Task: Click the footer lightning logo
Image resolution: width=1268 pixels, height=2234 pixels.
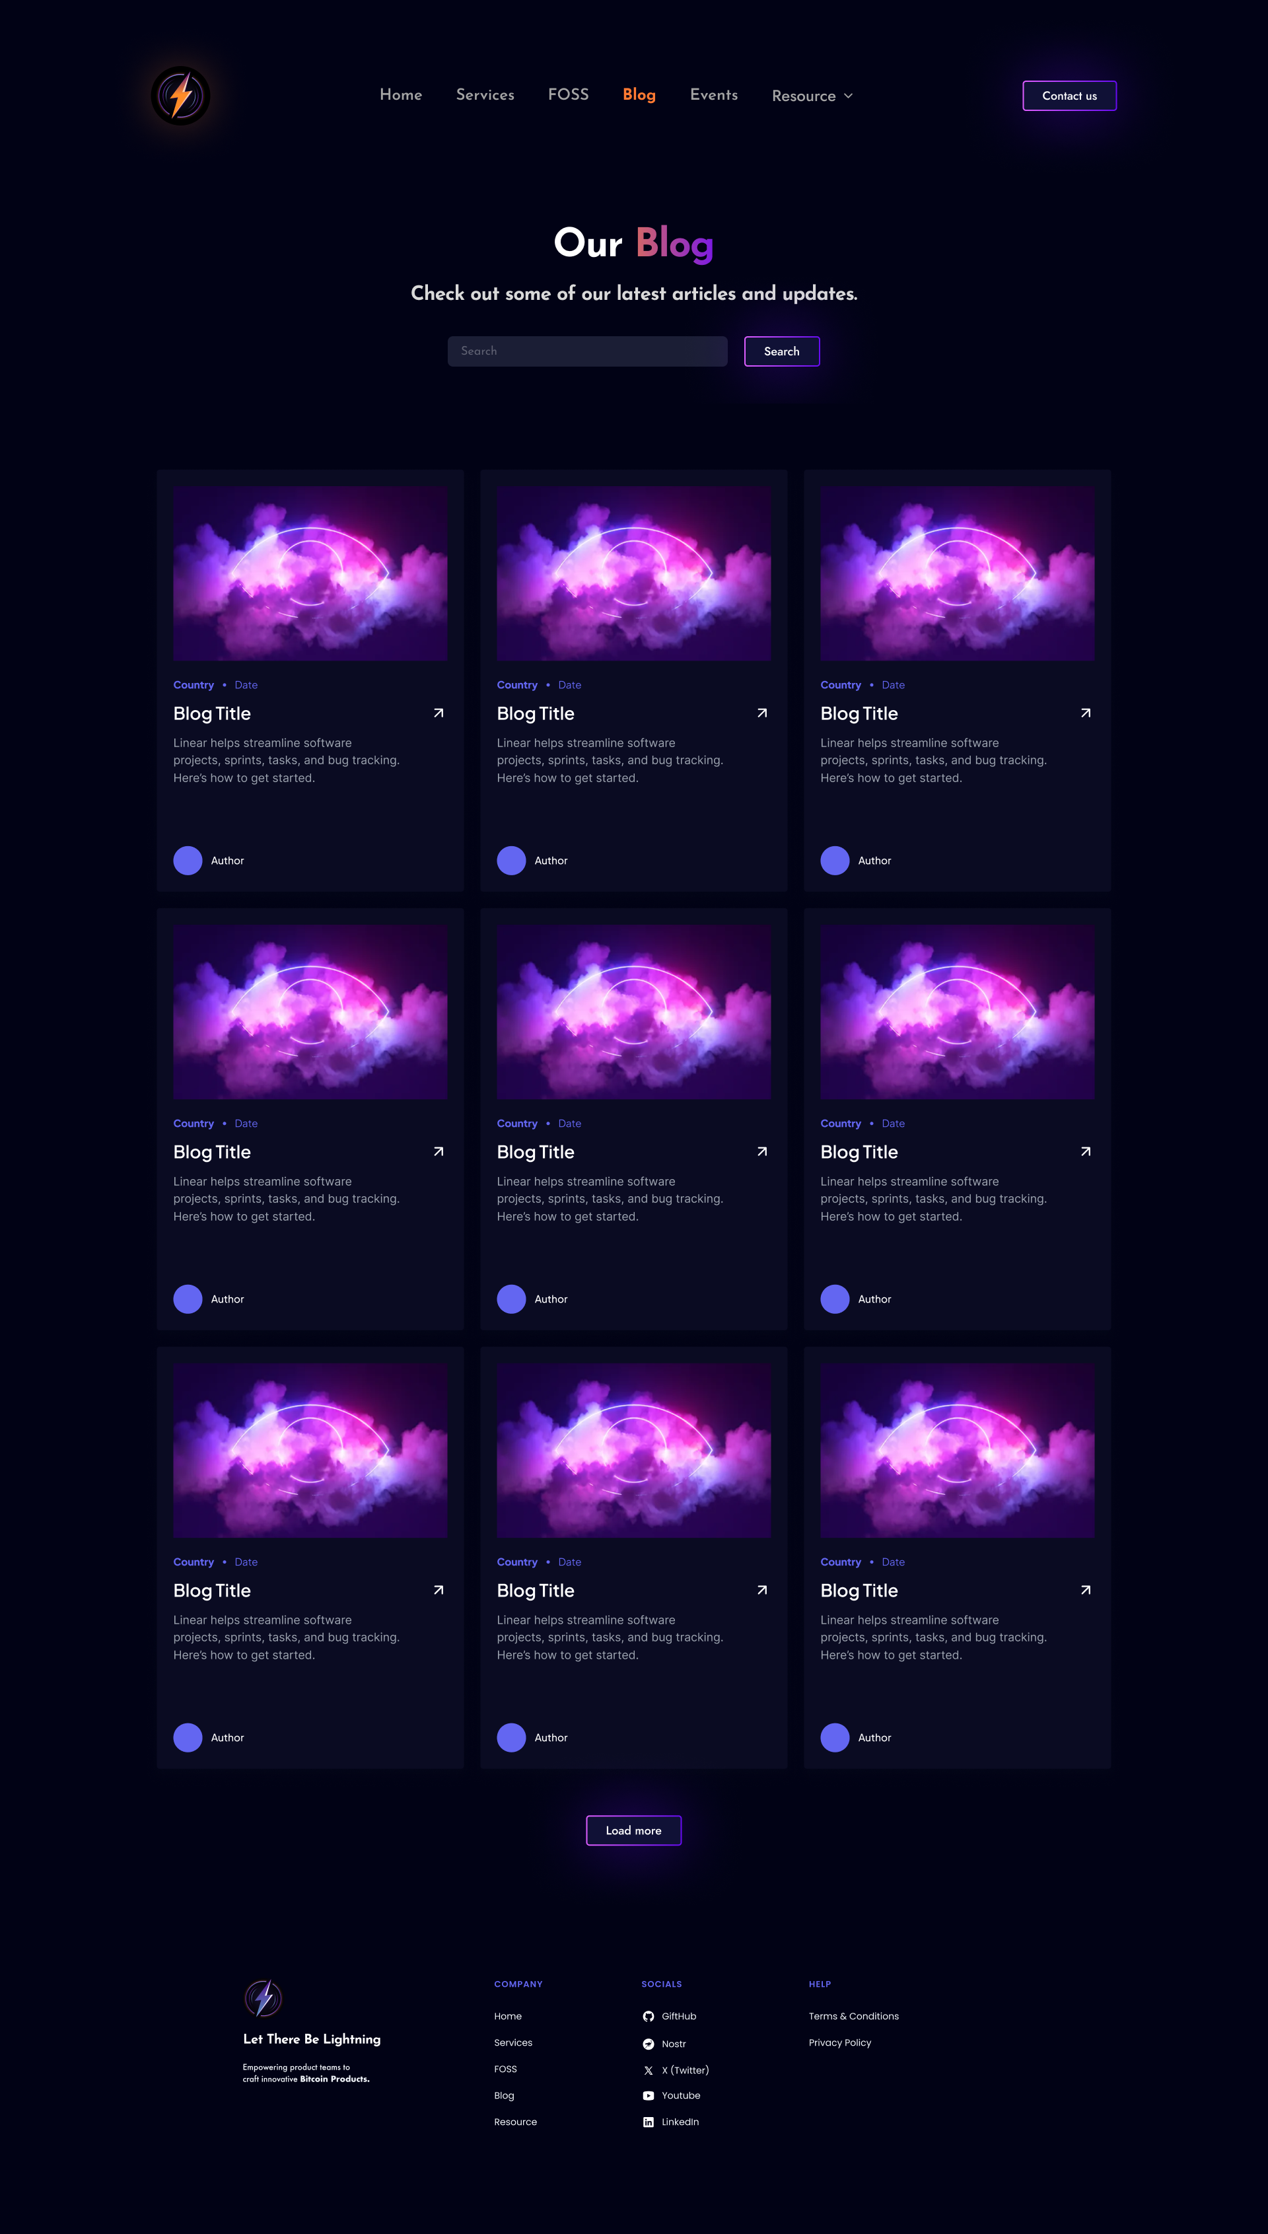Action: (263, 1998)
